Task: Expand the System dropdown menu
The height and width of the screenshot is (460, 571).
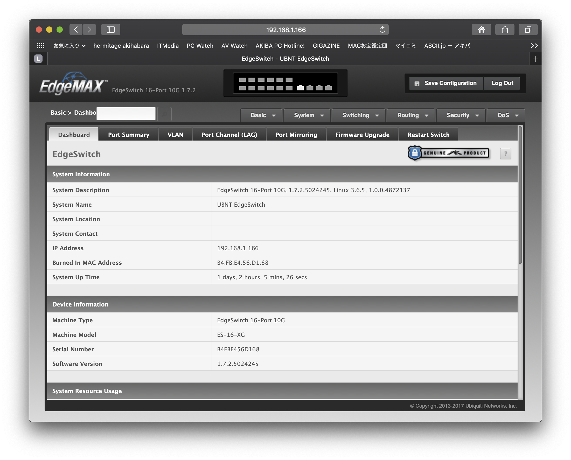Action: click(307, 116)
